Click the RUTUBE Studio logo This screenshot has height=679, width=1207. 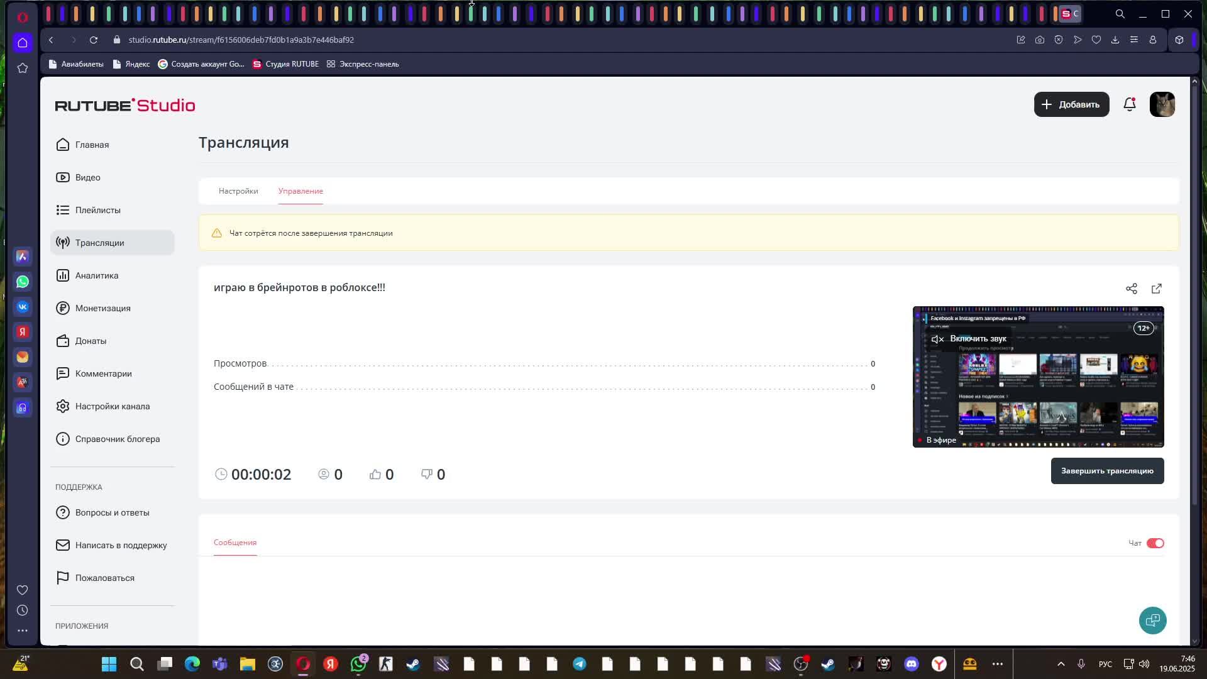tap(125, 105)
